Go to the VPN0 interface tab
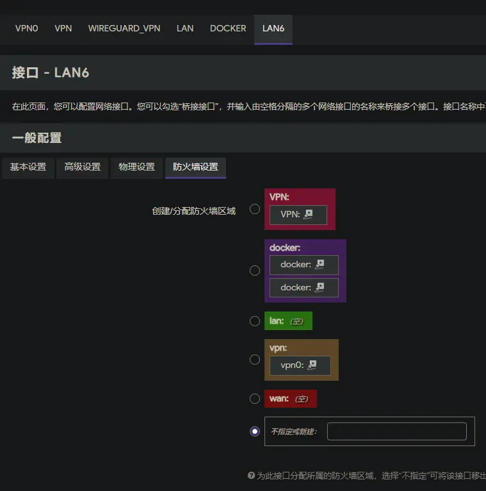The image size is (486, 491). [27, 28]
